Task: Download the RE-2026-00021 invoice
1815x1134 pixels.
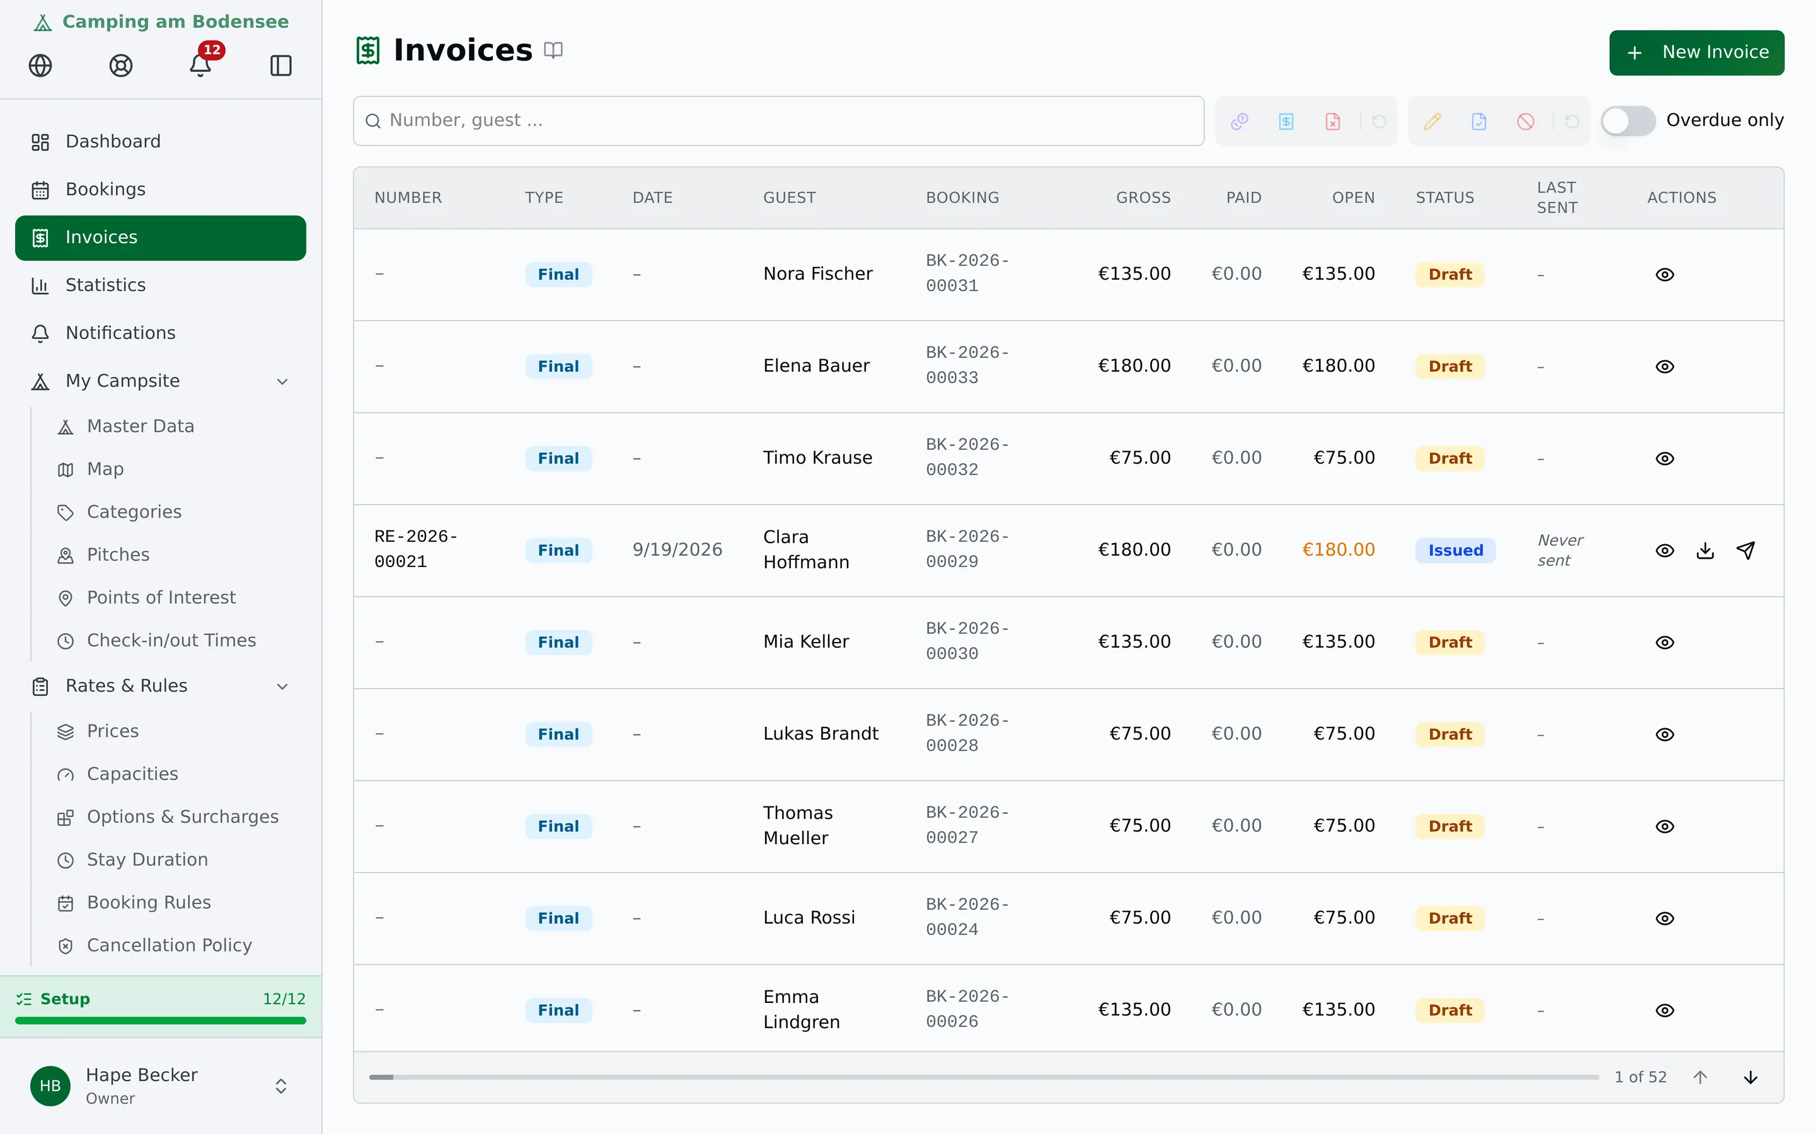Action: 1705,551
